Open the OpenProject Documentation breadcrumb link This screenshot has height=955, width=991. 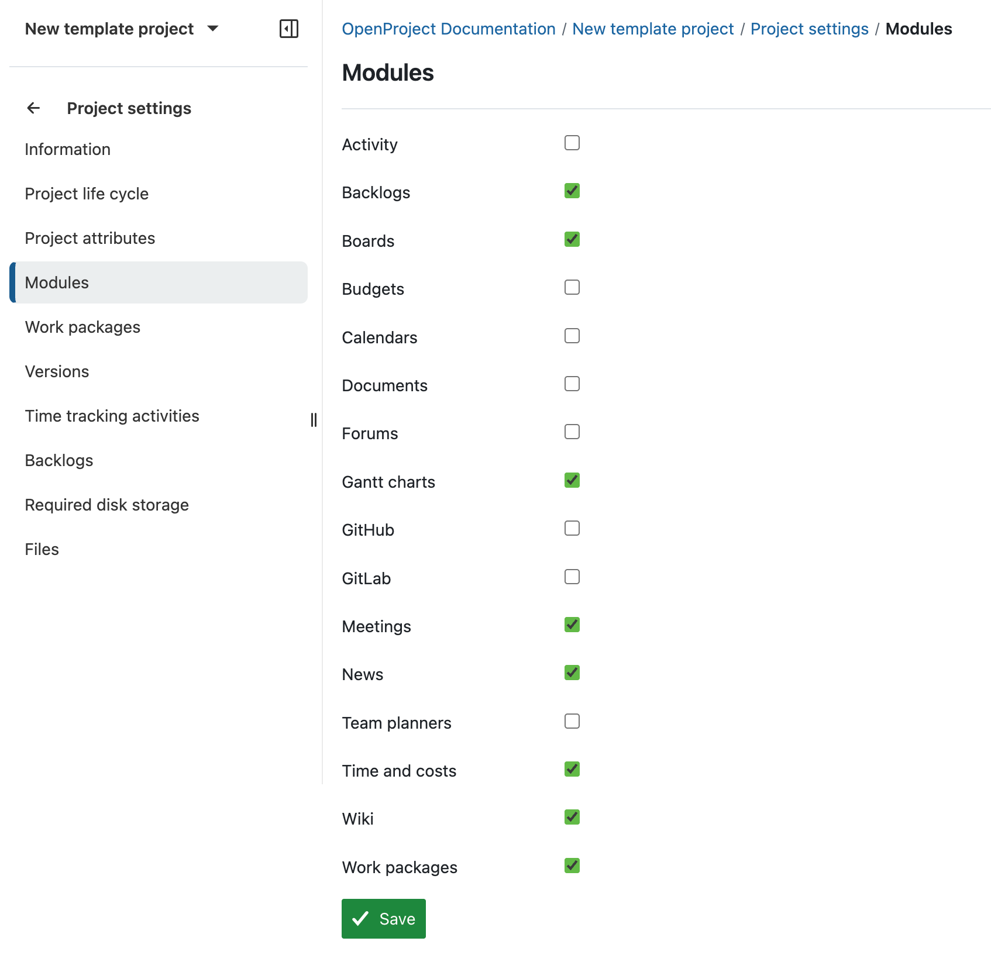pyautogui.click(x=449, y=29)
